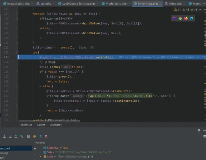206x160 pixels.
Task: Add a new watch with plus icon
Action: point(35,148)
